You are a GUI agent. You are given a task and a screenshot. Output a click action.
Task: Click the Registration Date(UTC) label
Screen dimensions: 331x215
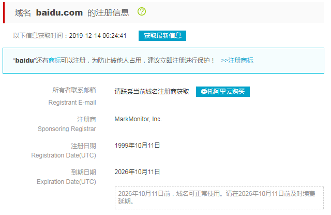point(64,155)
